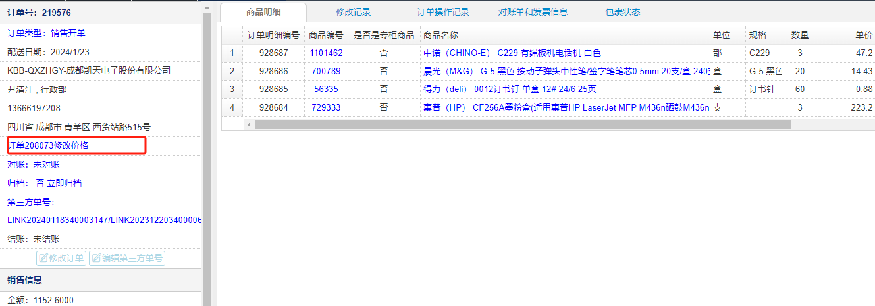875x306 pixels.
Task: Click the 是否是专柜商品 column header
Action: pyautogui.click(x=384, y=35)
